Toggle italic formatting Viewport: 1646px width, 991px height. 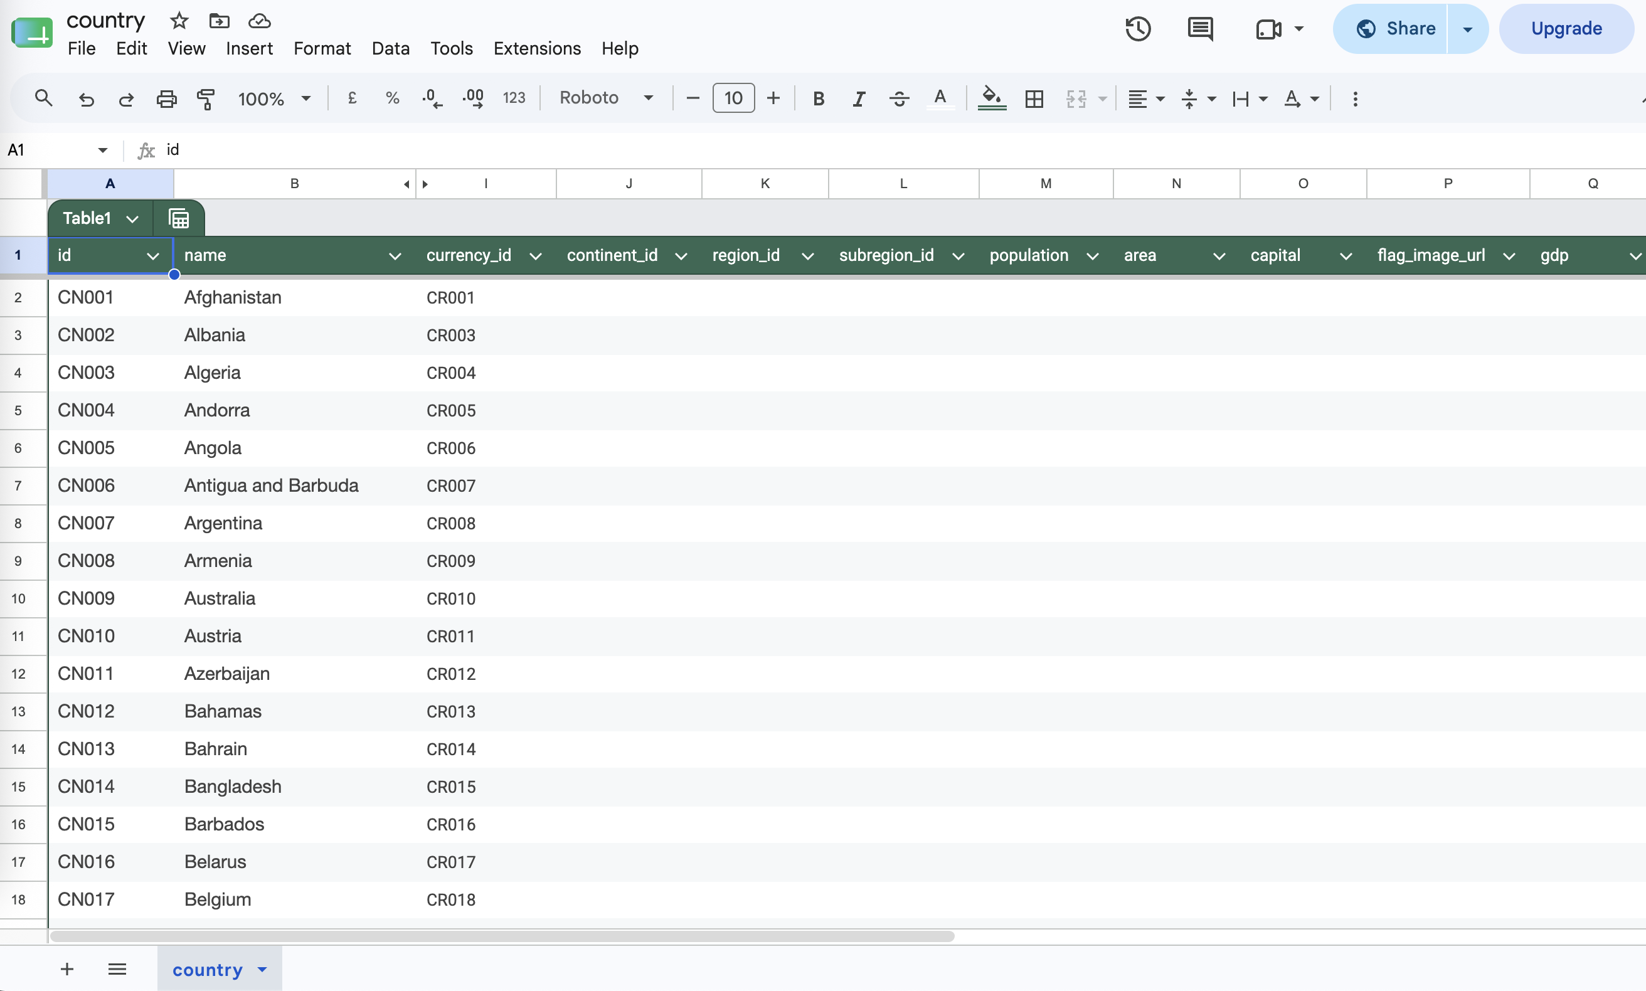859,99
